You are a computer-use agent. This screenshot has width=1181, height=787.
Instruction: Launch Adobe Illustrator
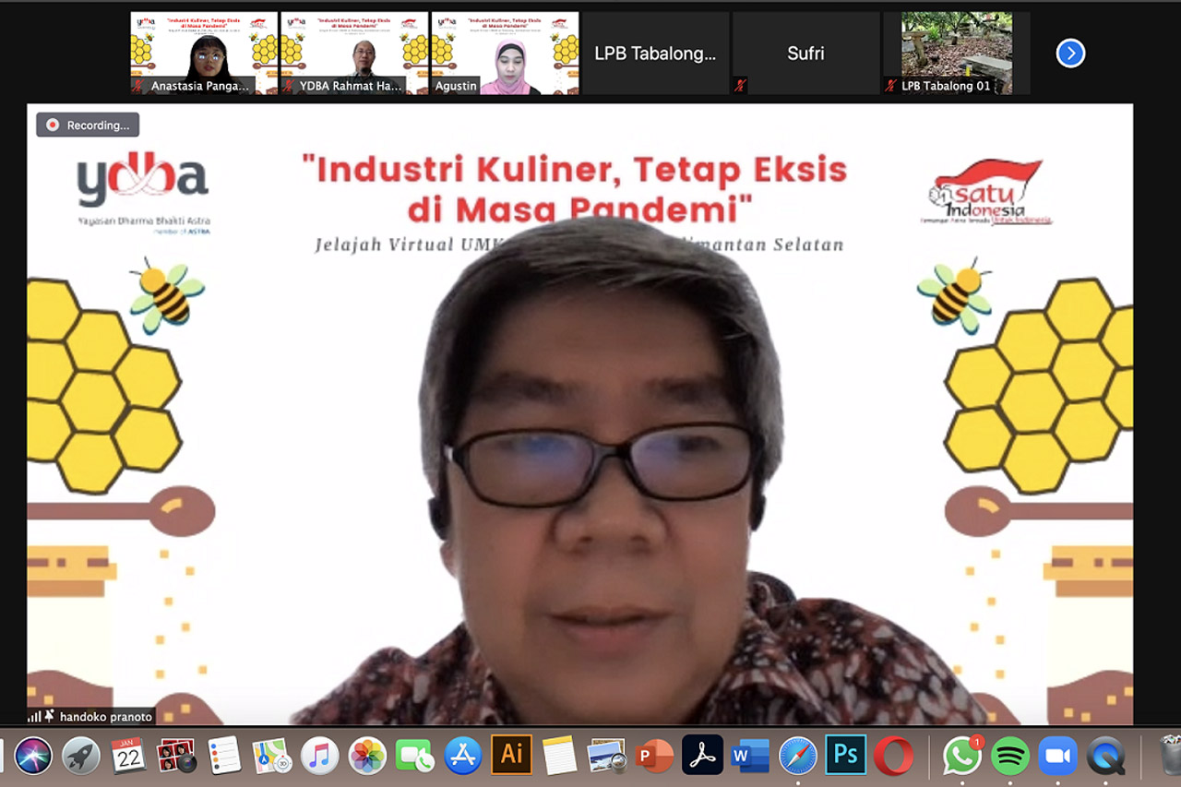click(x=511, y=755)
